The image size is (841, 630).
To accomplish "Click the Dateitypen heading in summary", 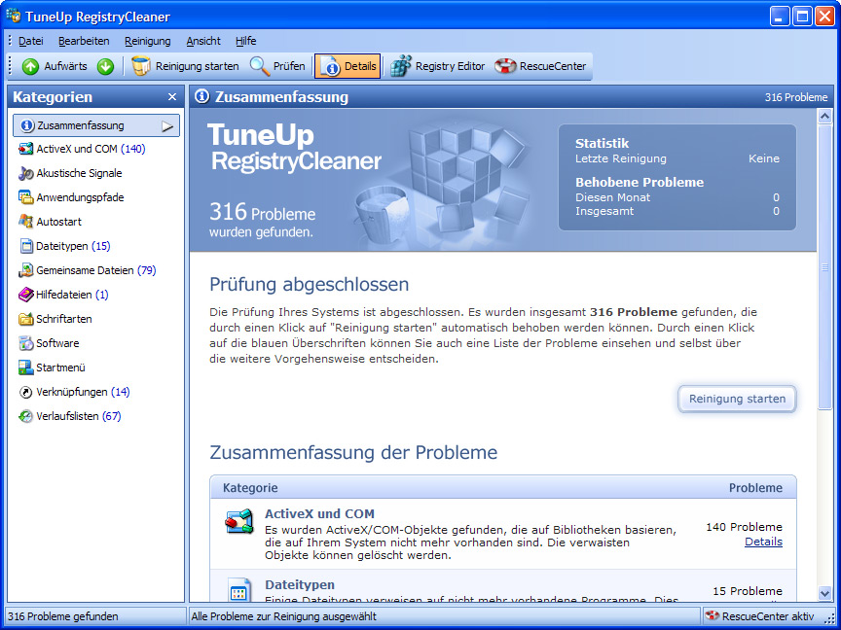I will point(300,584).
